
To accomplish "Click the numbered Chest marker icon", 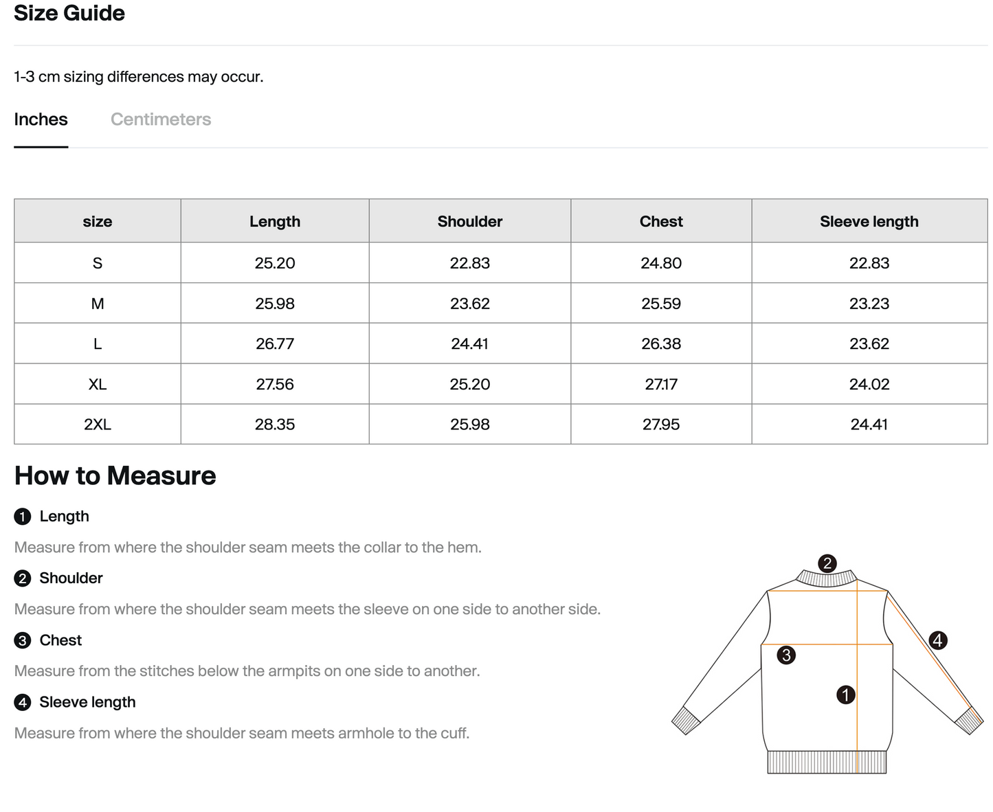I will coord(22,640).
